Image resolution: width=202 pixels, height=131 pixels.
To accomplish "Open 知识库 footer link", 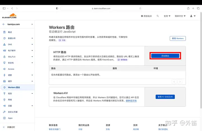I will click(136, 129).
